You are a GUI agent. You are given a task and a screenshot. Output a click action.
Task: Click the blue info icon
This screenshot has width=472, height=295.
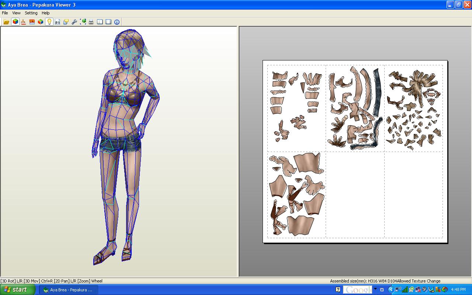click(117, 22)
